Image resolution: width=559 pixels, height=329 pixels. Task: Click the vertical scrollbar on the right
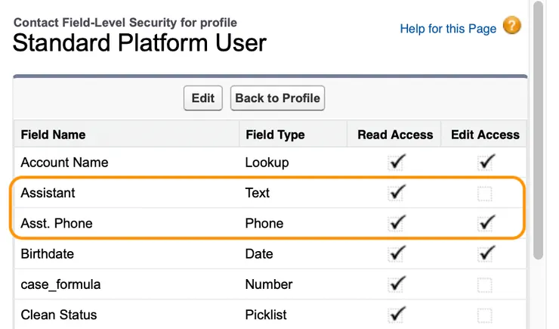[x=538, y=129]
